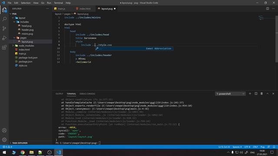Change indentation via Spaces: 4
This screenshot has height=156, width=278.
[x=237, y=147]
